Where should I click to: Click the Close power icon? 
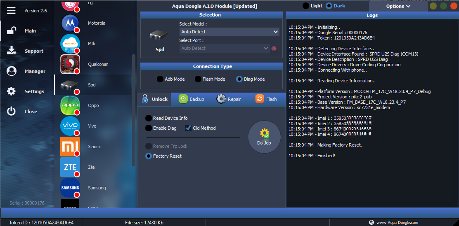coord(12,111)
